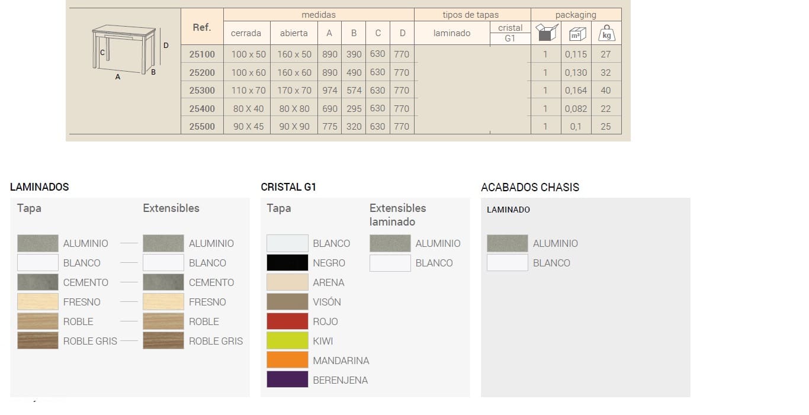Screen dimensions: 809x415
Task: Click the 'cristal G1' column header
Action: pyautogui.click(x=510, y=33)
